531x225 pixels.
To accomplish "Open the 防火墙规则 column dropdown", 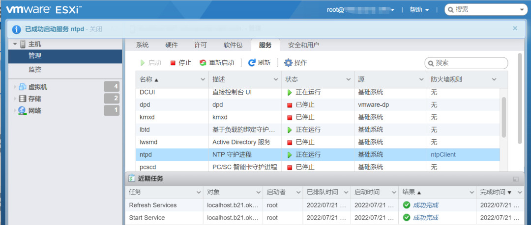I will click(x=494, y=80).
